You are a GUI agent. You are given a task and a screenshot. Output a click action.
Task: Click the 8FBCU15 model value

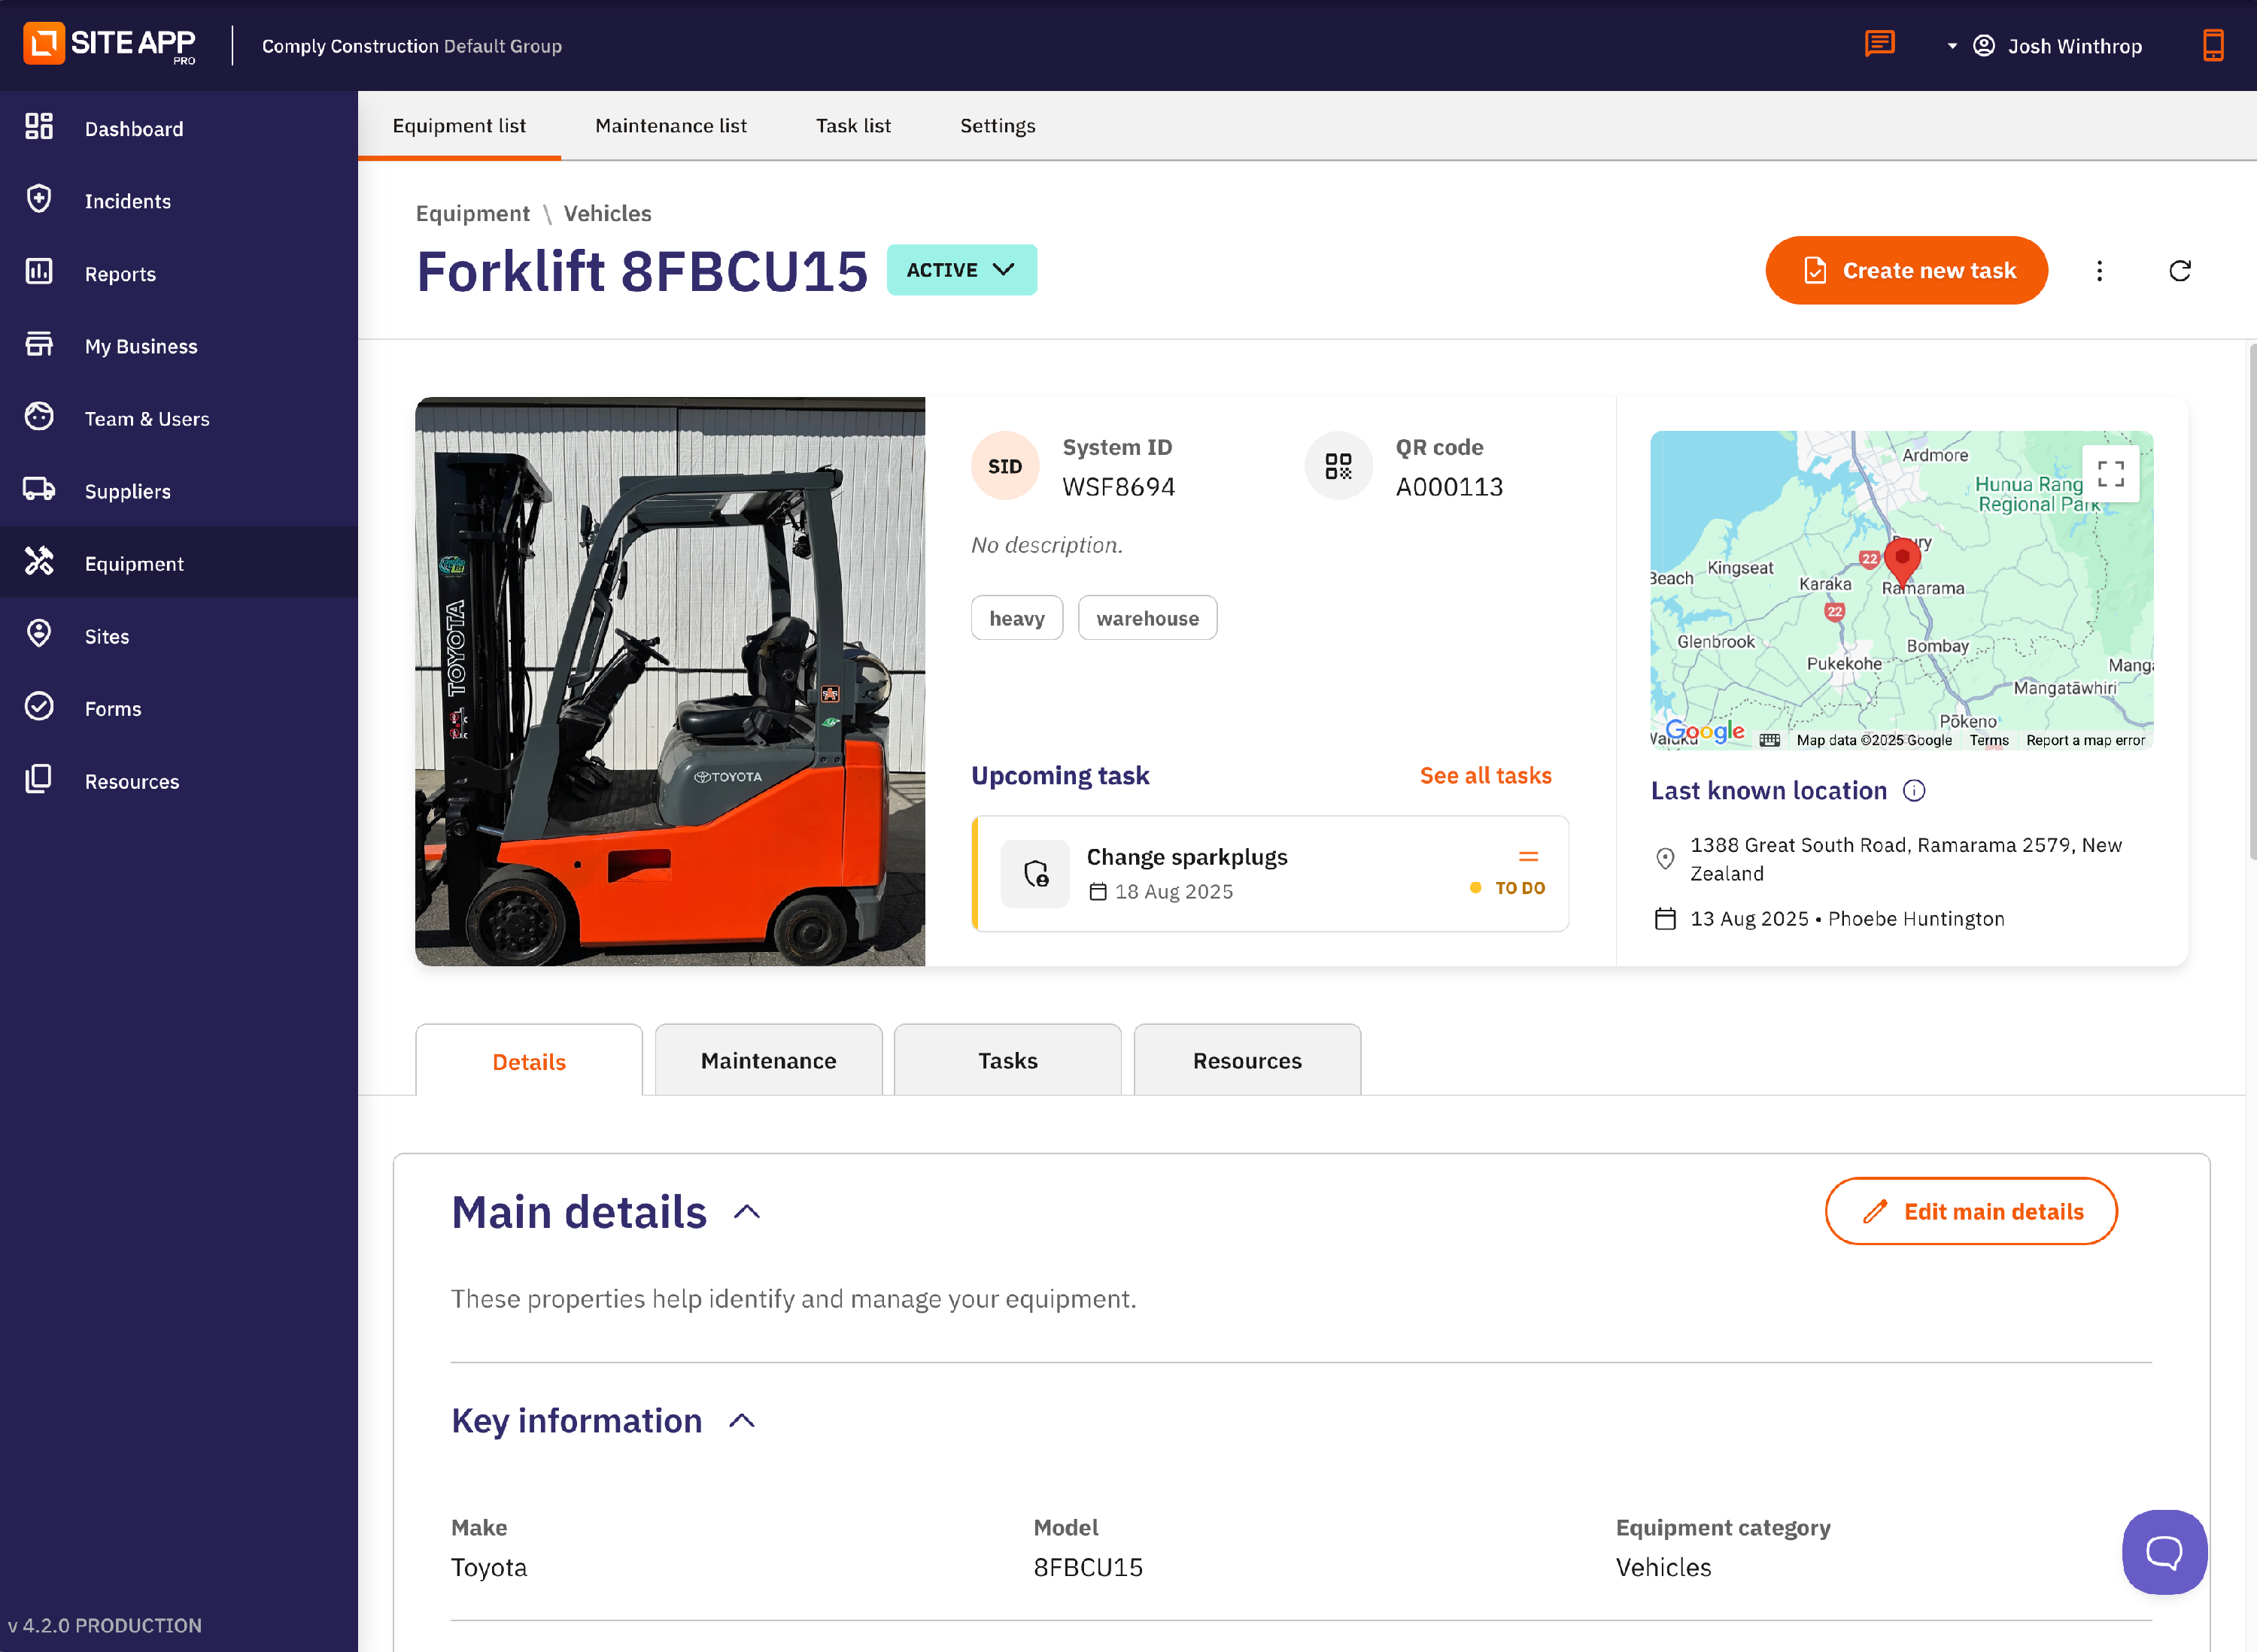pyautogui.click(x=1087, y=1567)
